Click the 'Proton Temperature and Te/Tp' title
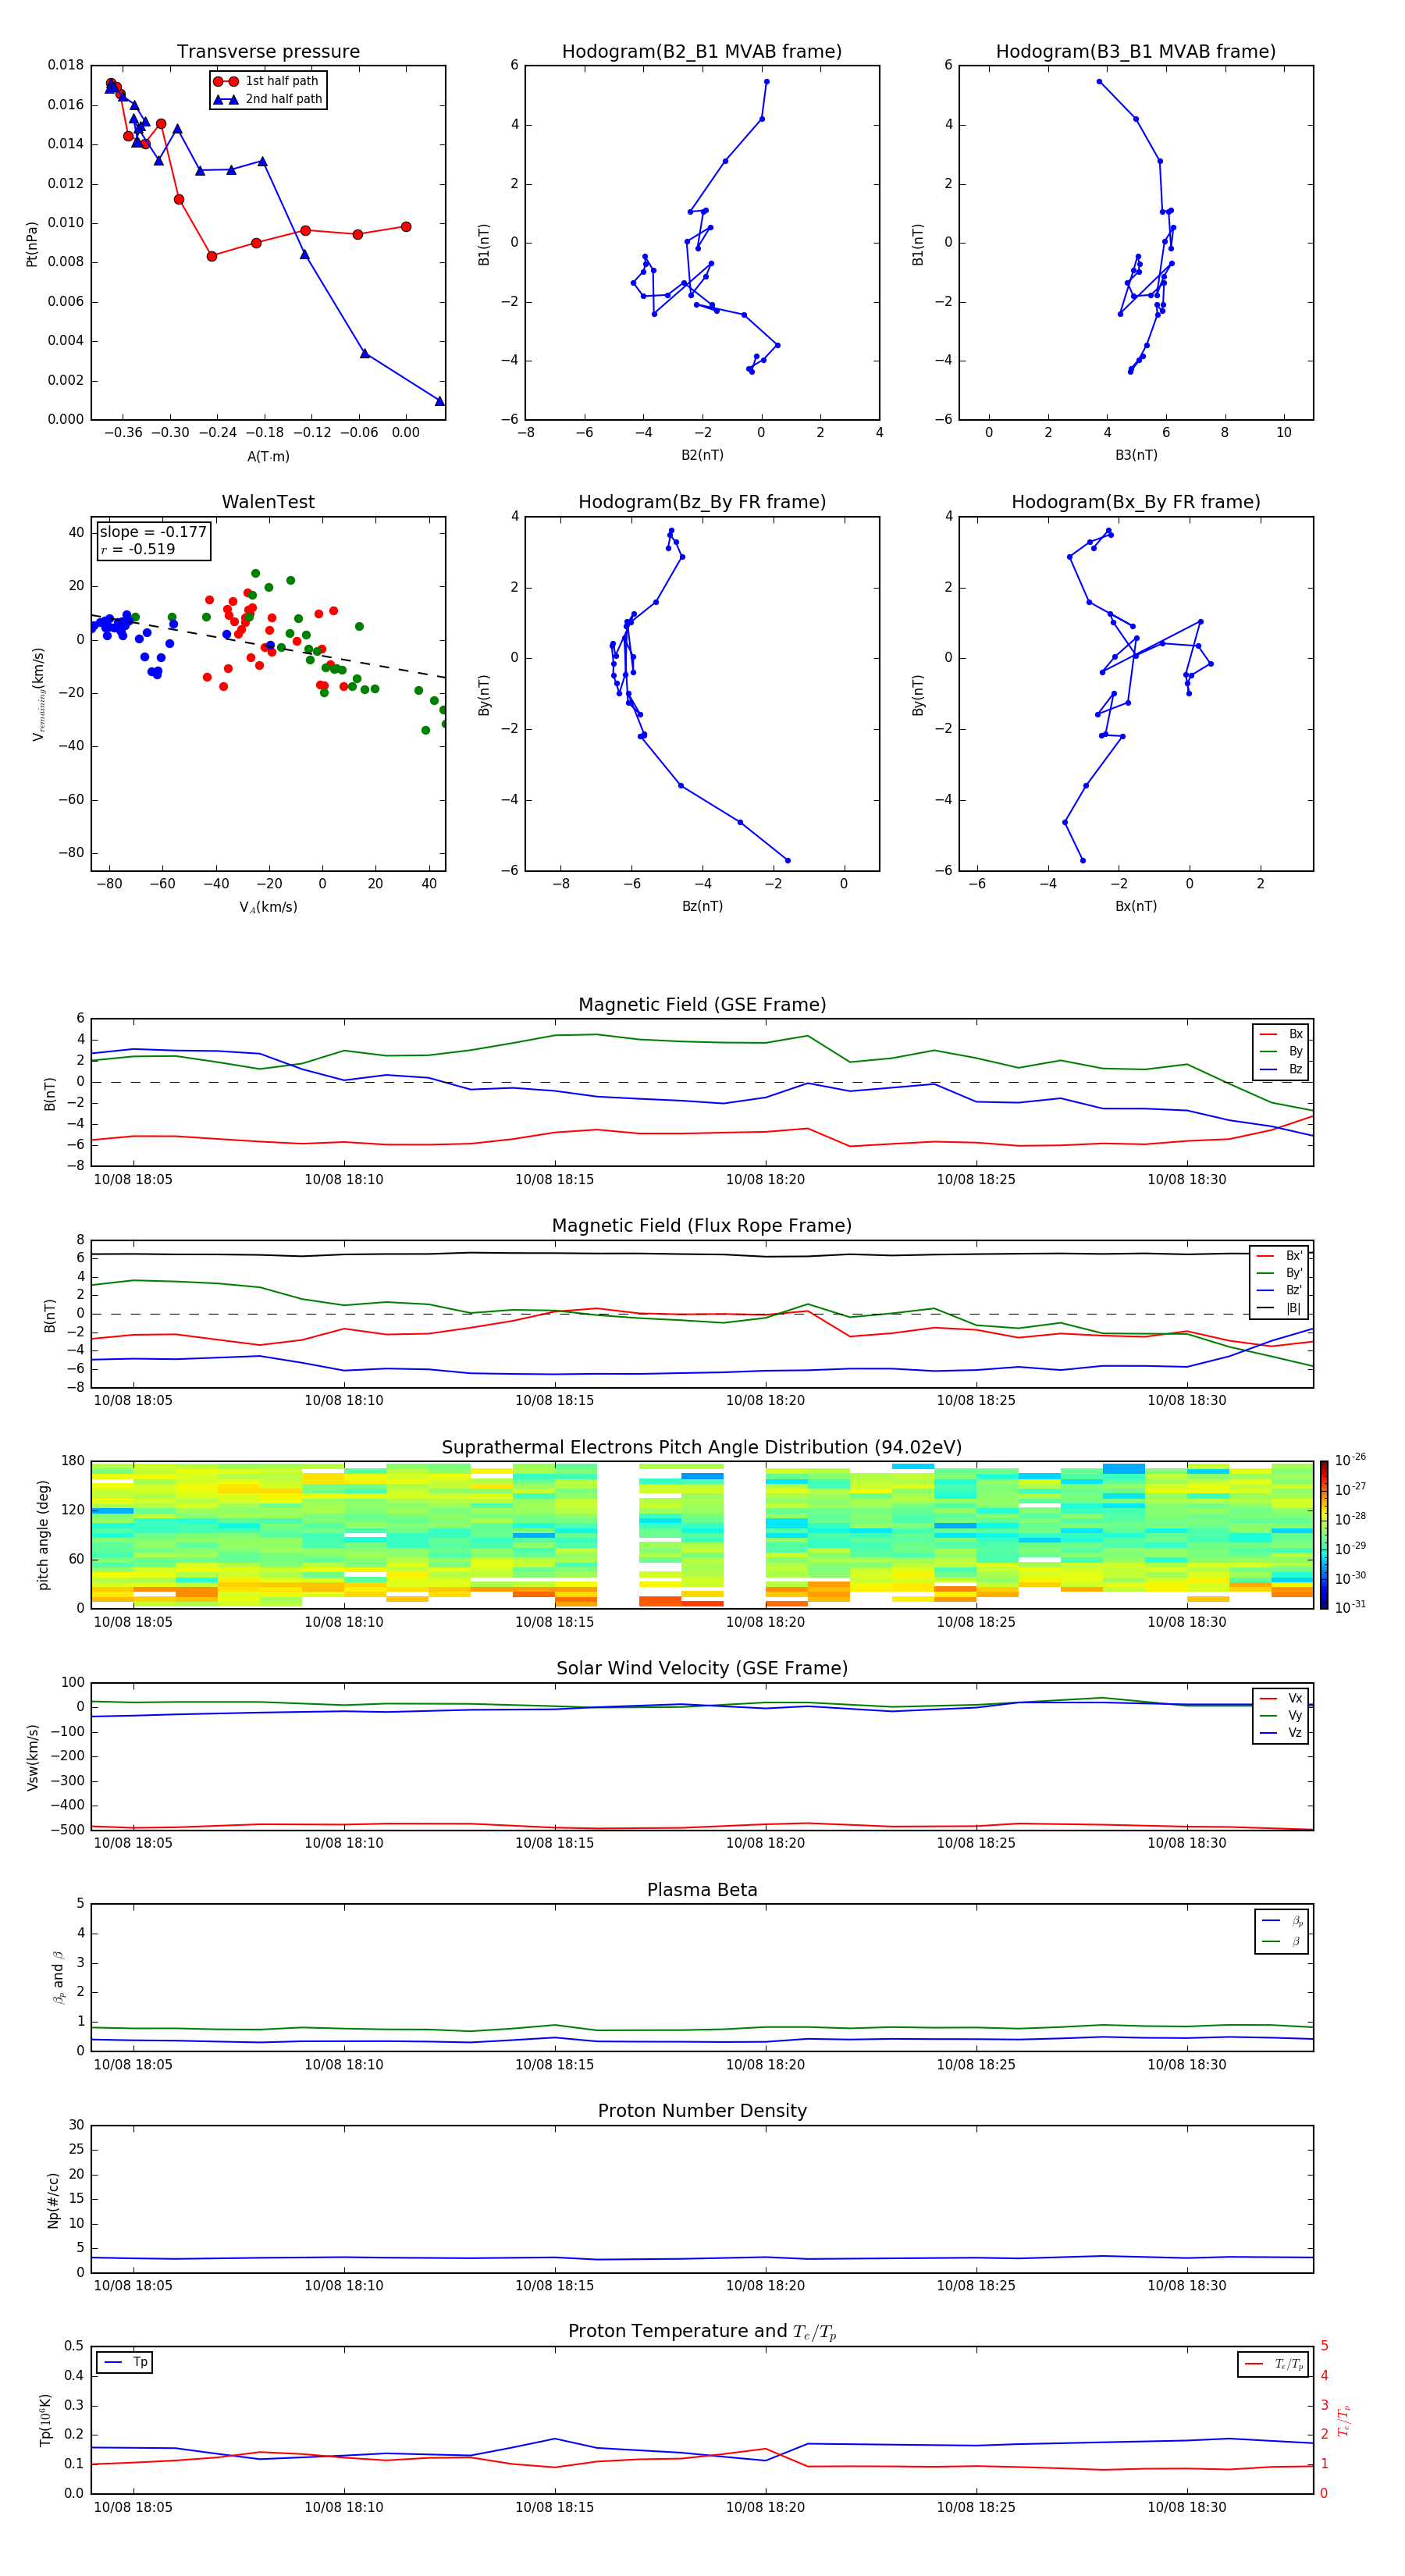 [702, 2332]
